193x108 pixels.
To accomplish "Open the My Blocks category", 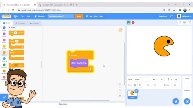I will pyautogui.click(x=4, y=78).
